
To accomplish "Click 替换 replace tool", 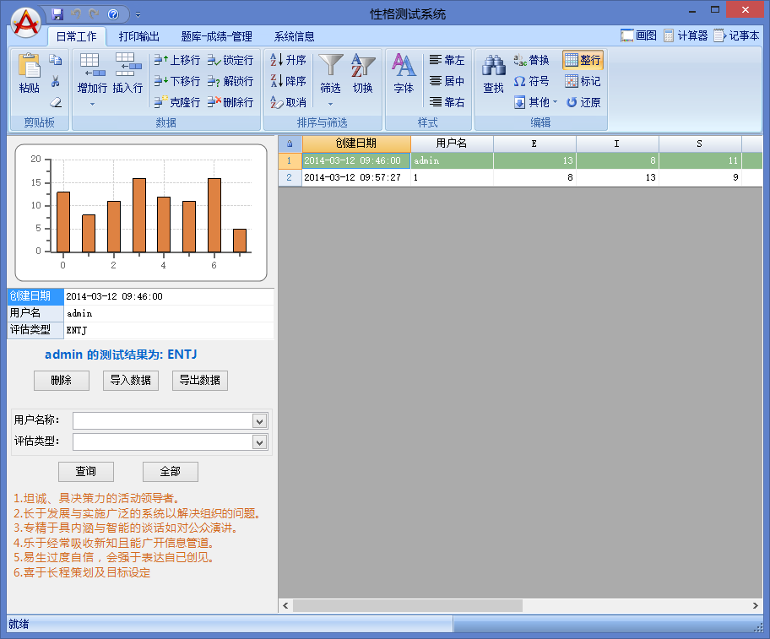I will click(x=531, y=60).
